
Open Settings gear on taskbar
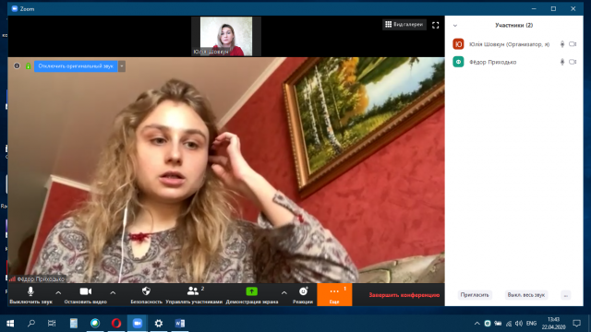click(159, 324)
